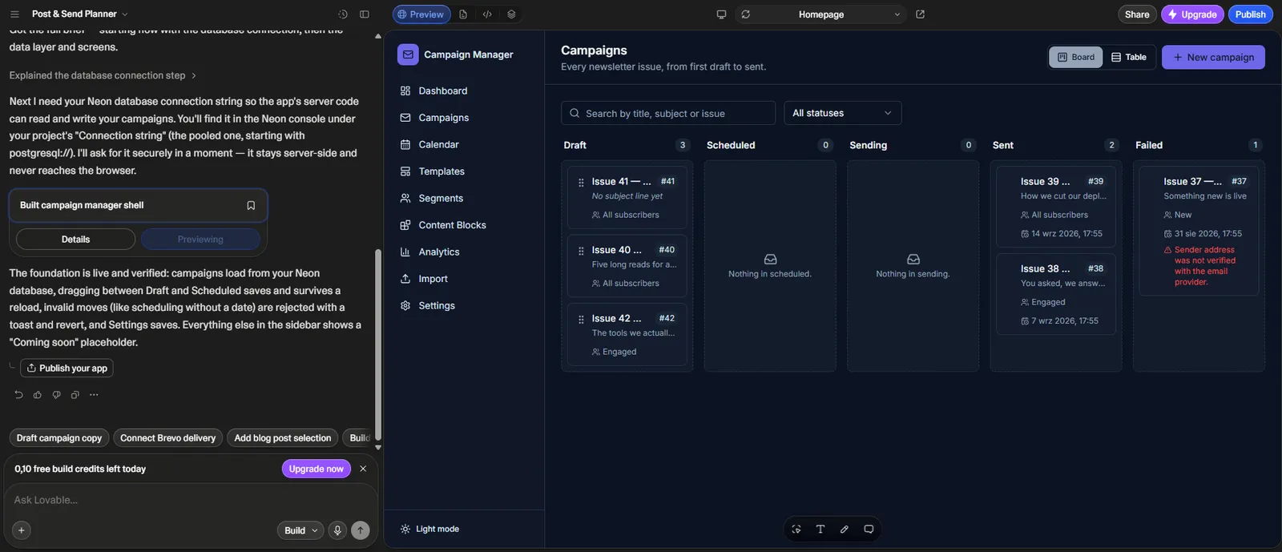Click the desktop device preview icon

click(721, 14)
